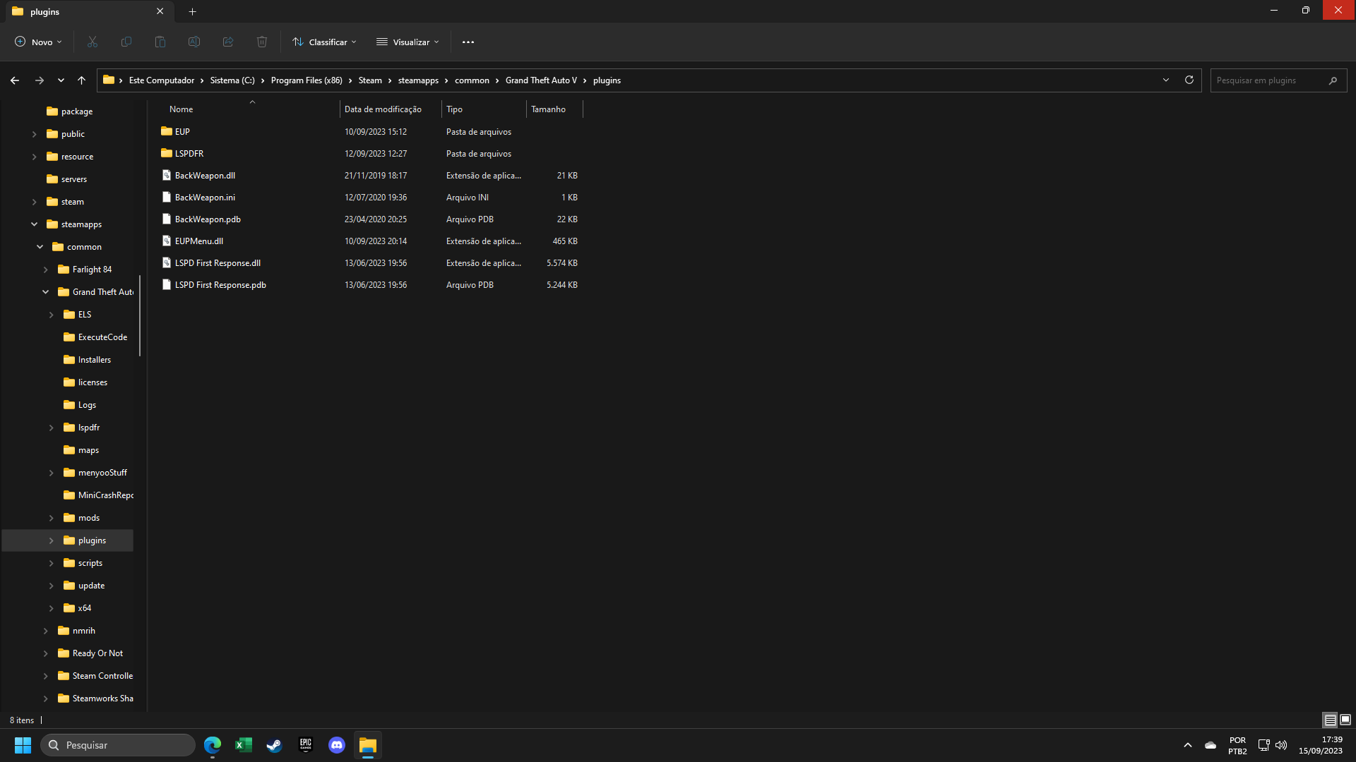This screenshot has height=762, width=1356.
Task: Click the Refresh button beside address bar
Action: pyautogui.click(x=1189, y=80)
